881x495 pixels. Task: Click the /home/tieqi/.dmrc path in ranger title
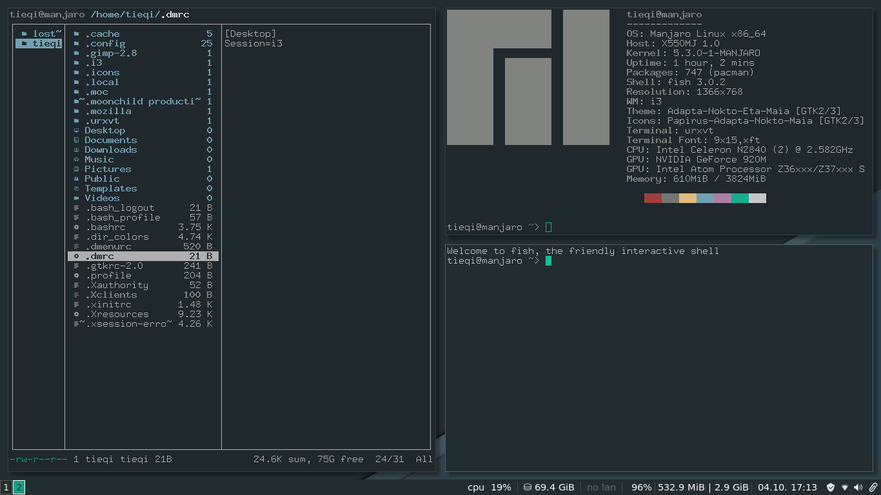point(140,15)
